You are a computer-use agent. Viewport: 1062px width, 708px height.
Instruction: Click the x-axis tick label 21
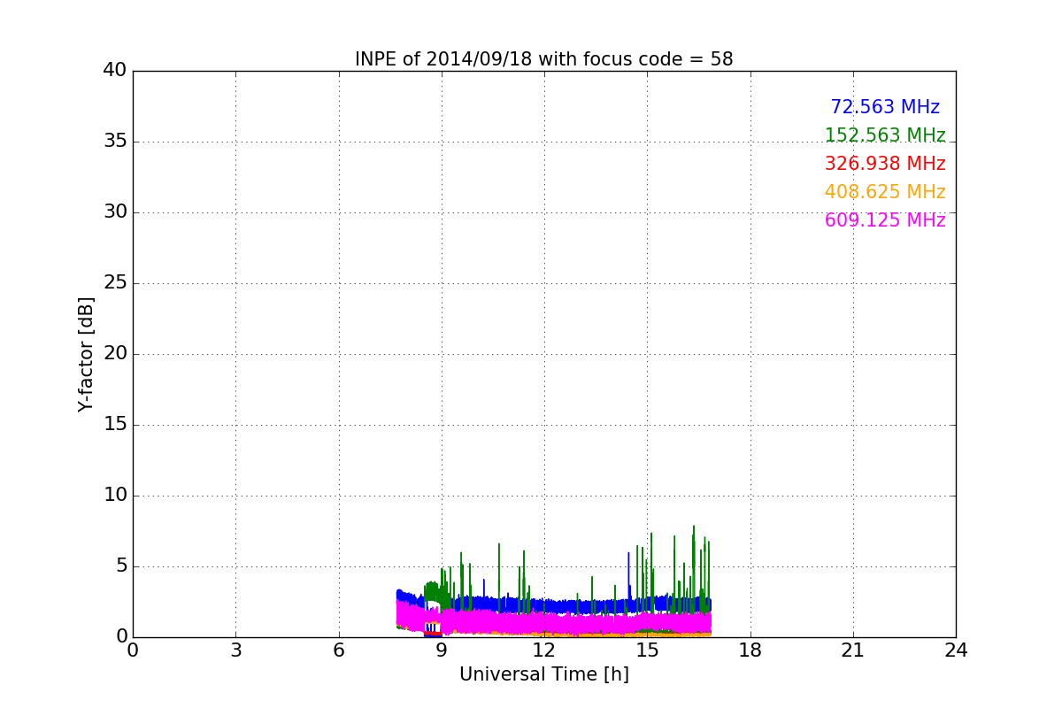pyautogui.click(x=853, y=650)
